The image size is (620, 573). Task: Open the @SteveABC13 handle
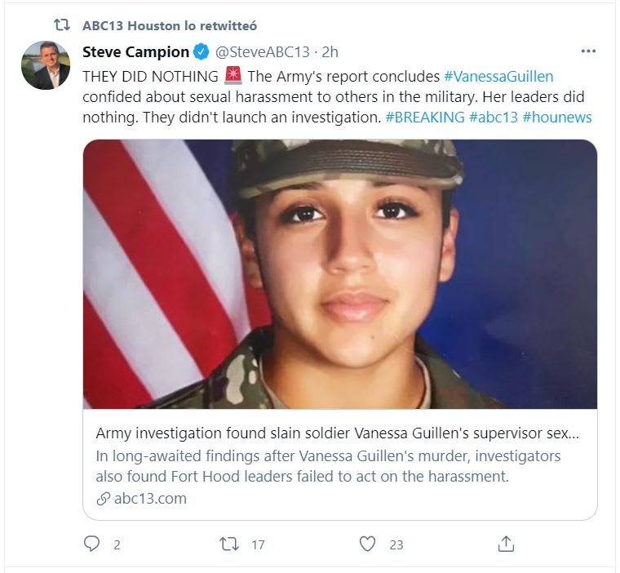point(262,52)
